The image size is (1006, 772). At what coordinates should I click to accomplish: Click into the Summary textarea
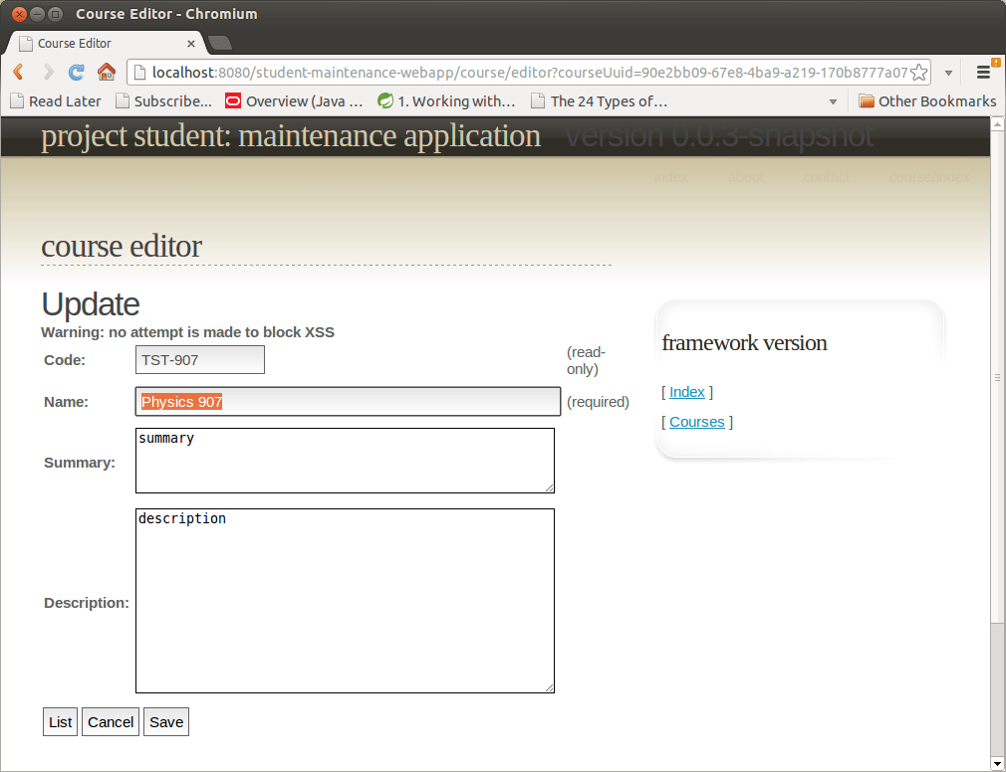pyautogui.click(x=346, y=461)
